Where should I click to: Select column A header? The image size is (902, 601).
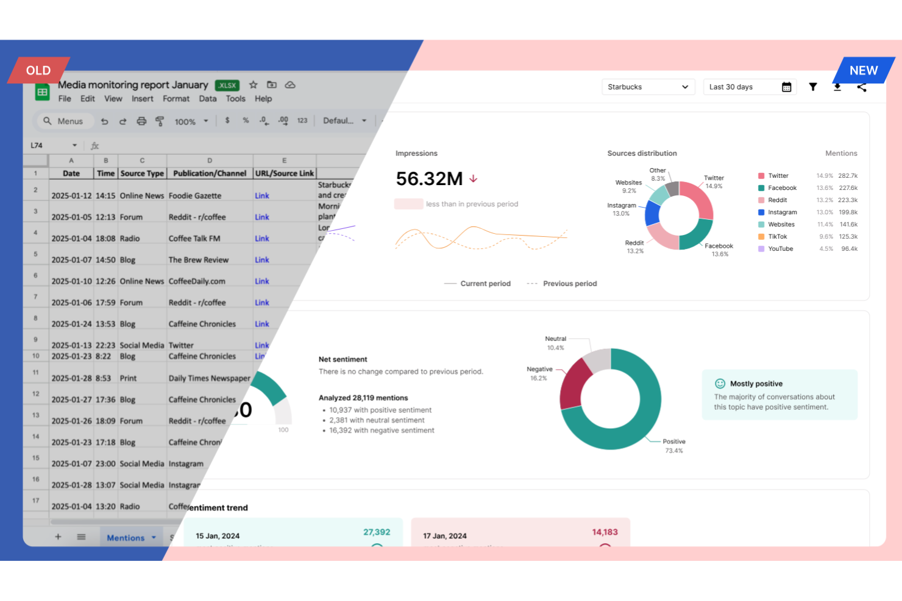71,161
